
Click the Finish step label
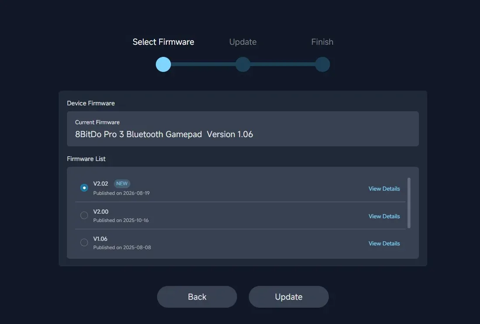322,42
